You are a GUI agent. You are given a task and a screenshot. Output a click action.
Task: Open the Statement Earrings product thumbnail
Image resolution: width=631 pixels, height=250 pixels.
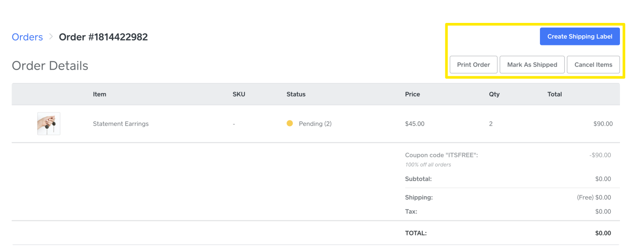(49, 124)
